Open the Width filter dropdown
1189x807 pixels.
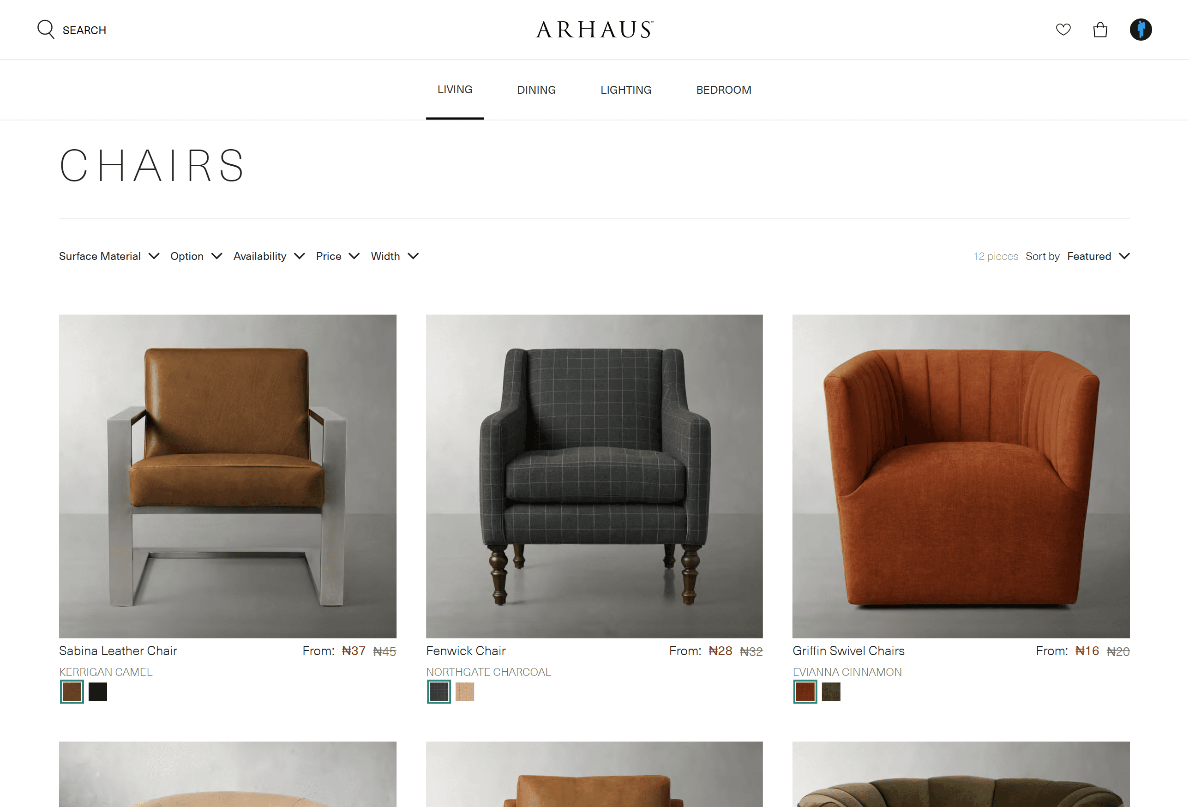coord(395,256)
